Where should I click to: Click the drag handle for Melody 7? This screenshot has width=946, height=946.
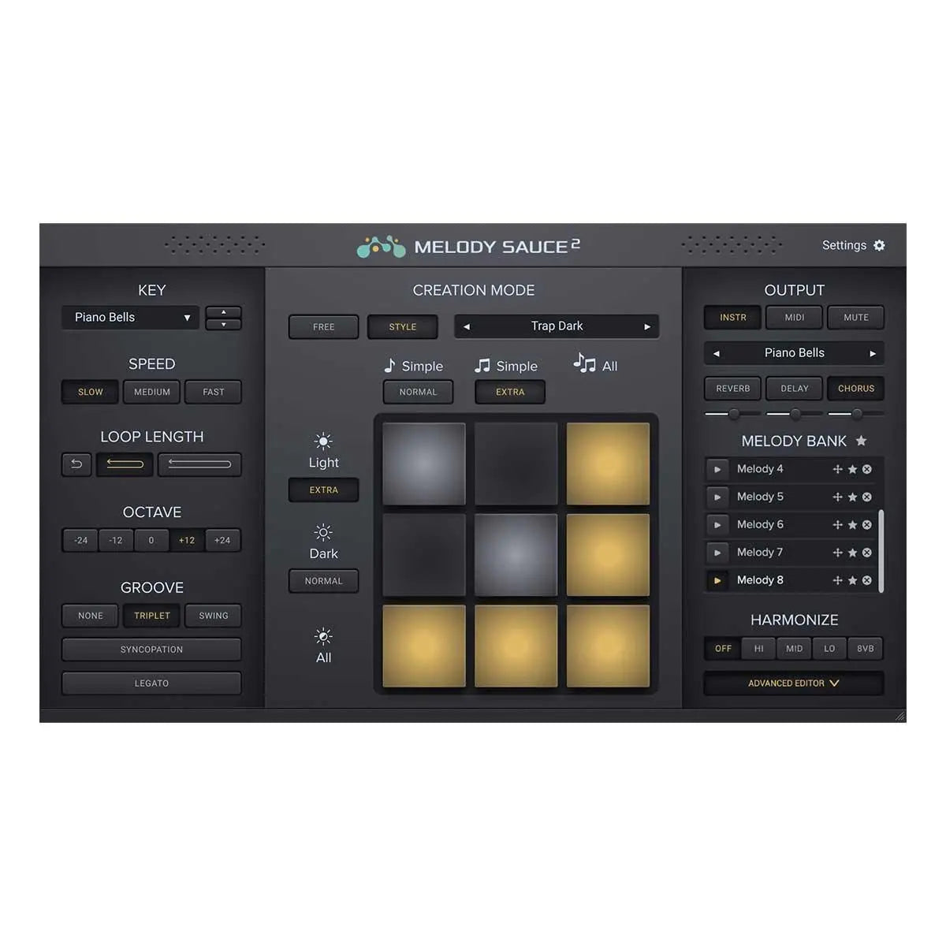837,552
